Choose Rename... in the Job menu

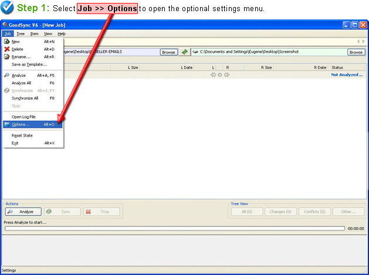(33, 57)
